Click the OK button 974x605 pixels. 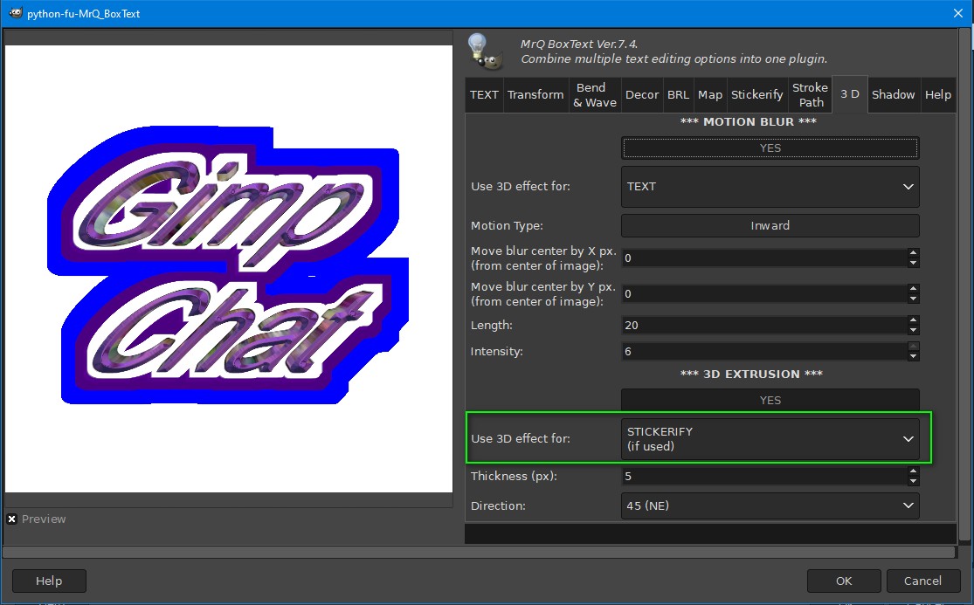[844, 581]
